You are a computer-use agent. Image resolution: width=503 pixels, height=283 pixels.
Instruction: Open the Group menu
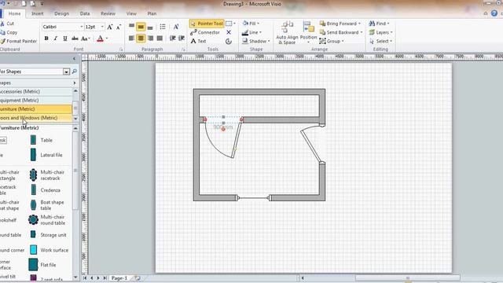(x=332, y=41)
